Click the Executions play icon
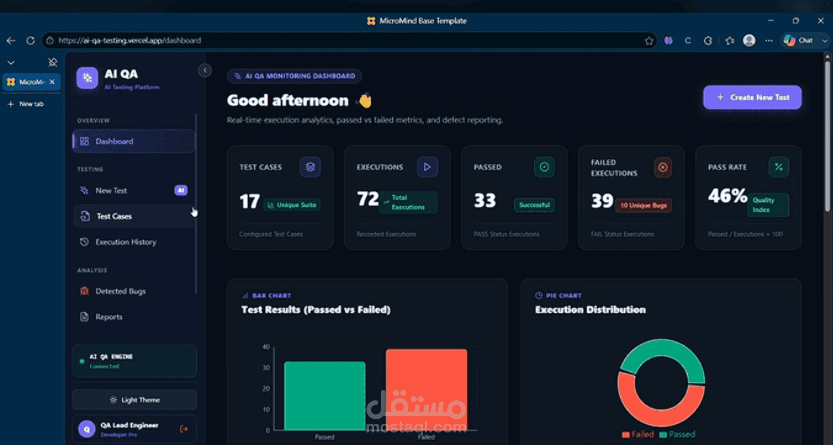The width and height of the screenshot is (833, 445). pyautogui.click(x=427, y=167)
